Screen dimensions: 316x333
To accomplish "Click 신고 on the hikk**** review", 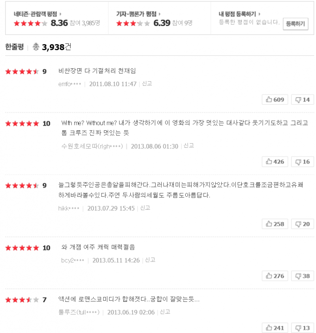I will click(145, 208).
